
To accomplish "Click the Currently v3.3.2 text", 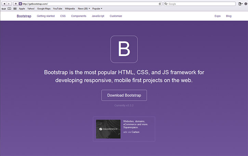I will [x=124, y=105].
